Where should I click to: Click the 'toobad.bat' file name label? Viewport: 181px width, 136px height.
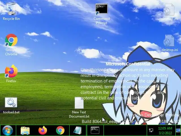click(x=11, y=112)
